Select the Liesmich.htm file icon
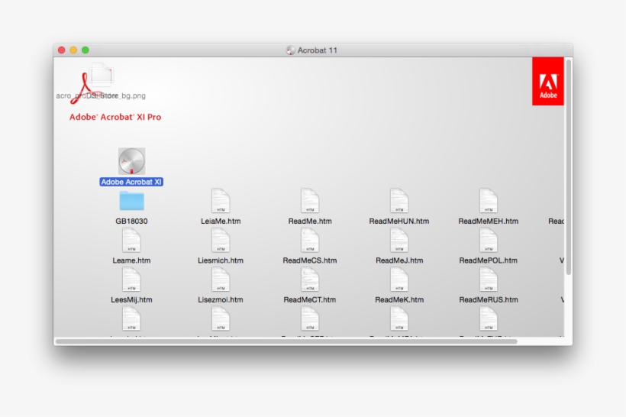The width and height of the screenshot is (626, 417). point(221,240)
